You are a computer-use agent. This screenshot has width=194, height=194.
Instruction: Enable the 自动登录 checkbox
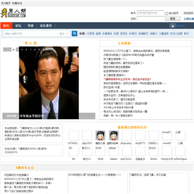tap(167, 13)
